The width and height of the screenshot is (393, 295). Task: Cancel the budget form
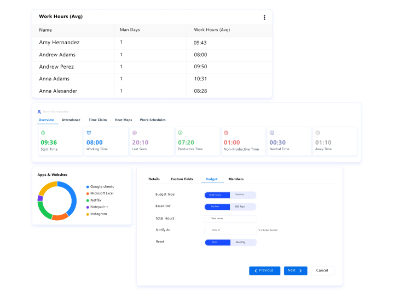(322, 270)
